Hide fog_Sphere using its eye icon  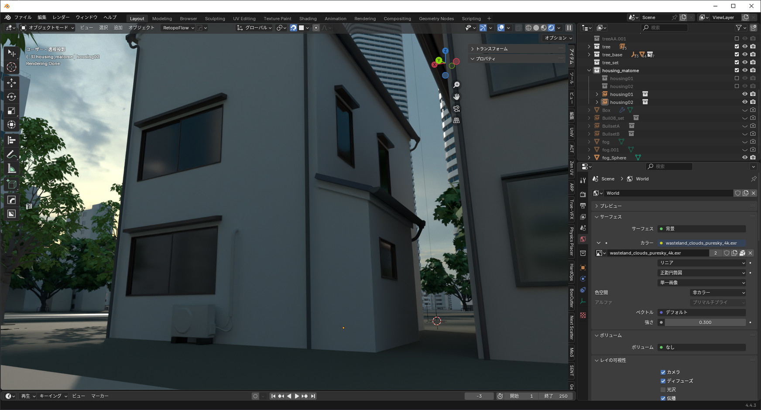point(745,157)
